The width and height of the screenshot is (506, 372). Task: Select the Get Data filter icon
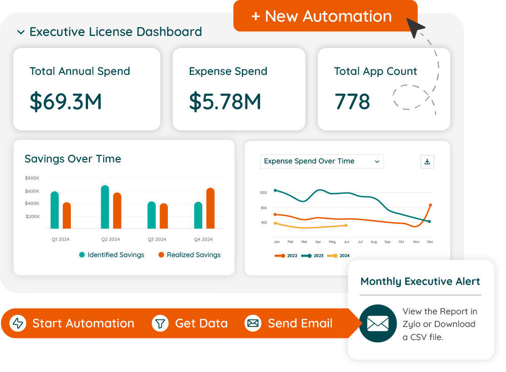159,323
